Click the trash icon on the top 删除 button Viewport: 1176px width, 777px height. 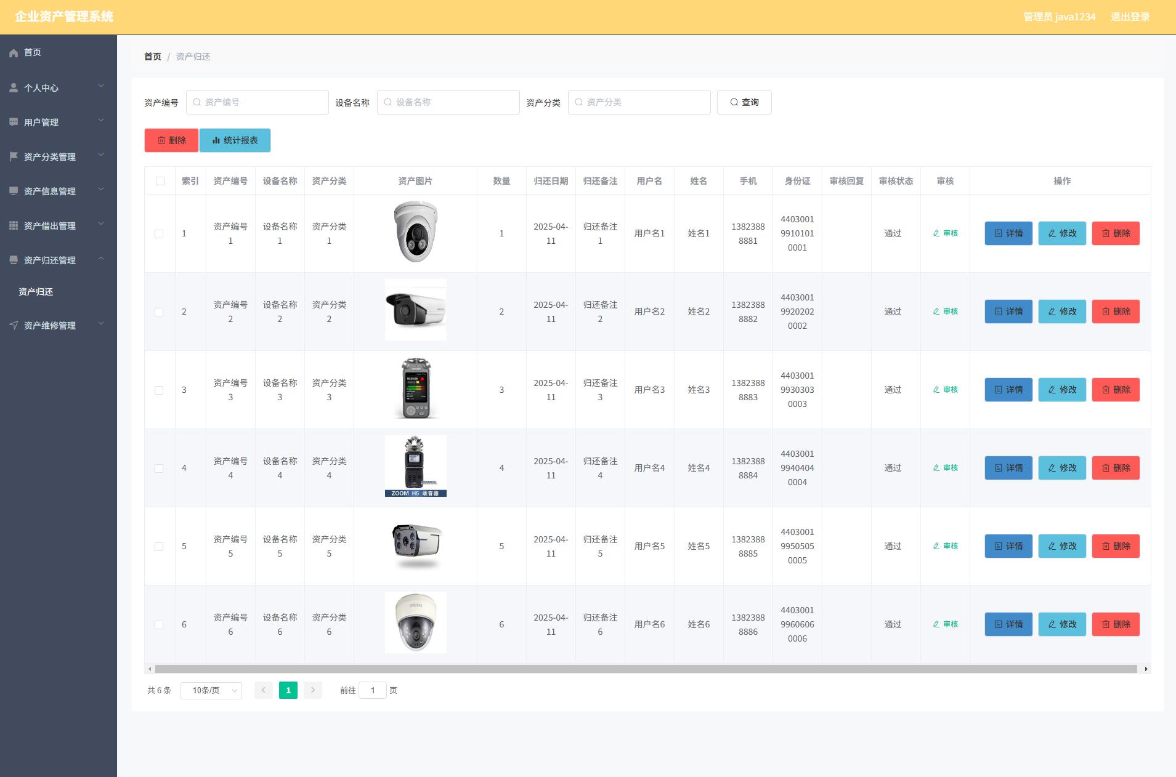coord(161,140)
